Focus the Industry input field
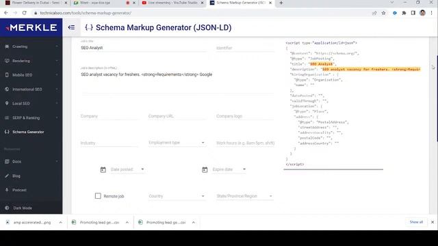The width and height of the screenshot is (438, 246). coord(109,143)
